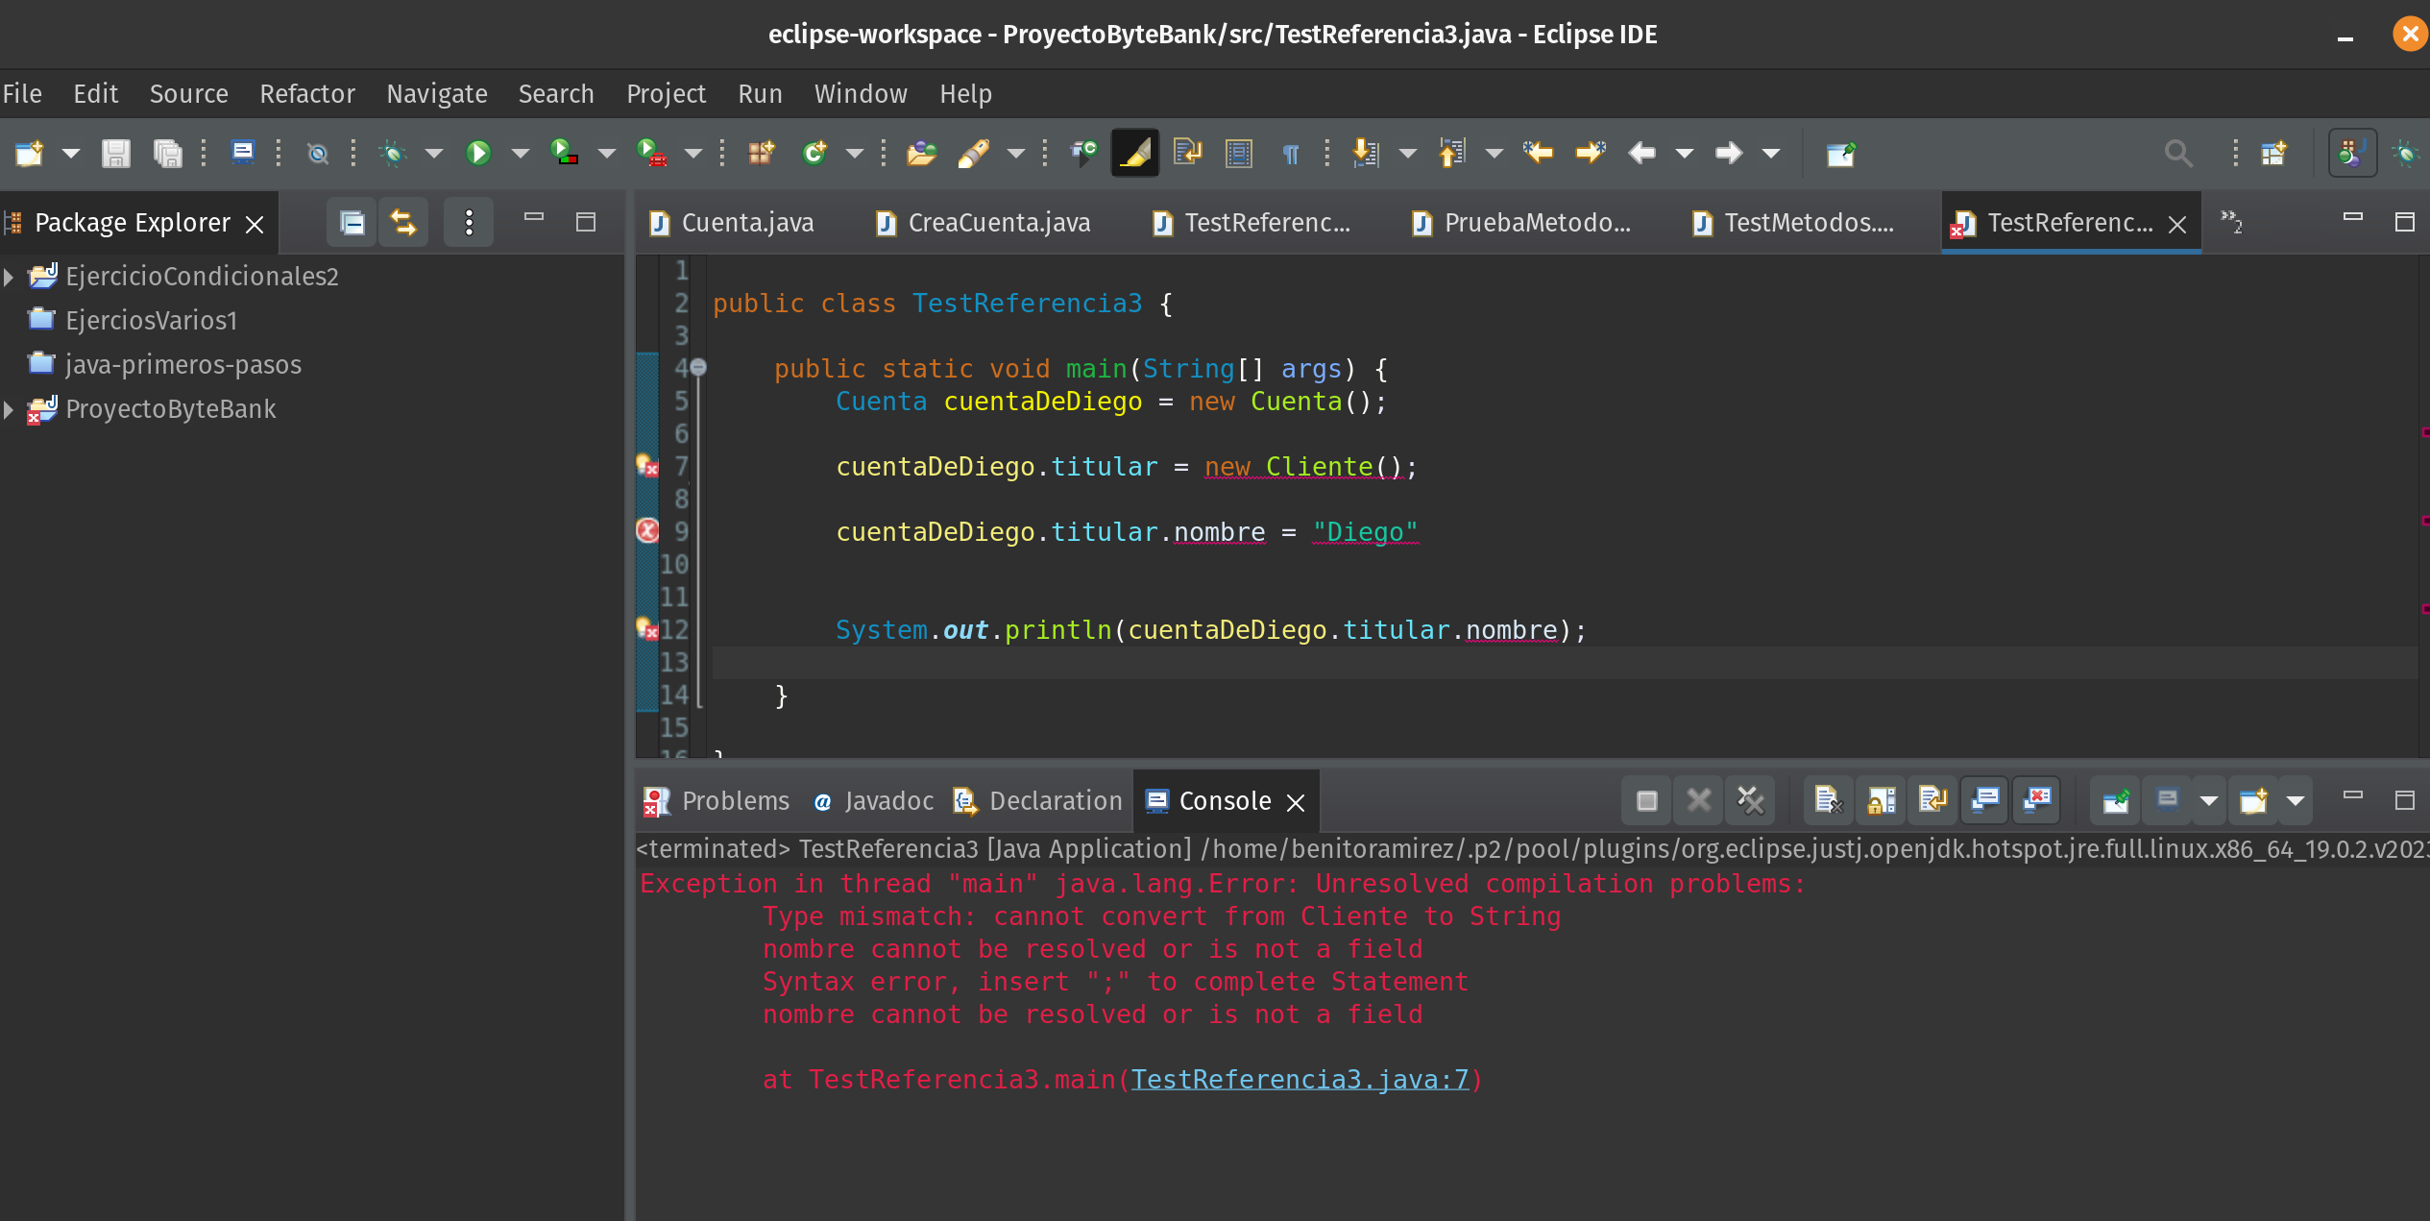
Task: Click Remove All Terminated Launches in Console
Action: click(x=1751, y=800)
